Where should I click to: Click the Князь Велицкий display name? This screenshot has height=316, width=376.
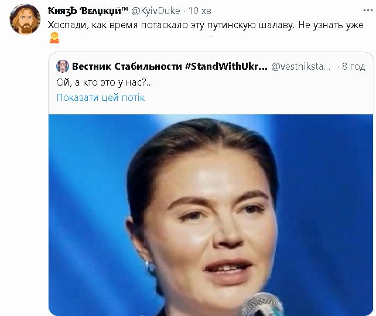[87, 11]
